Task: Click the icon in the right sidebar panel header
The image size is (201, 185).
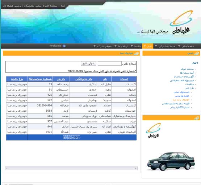Action: 197,53
